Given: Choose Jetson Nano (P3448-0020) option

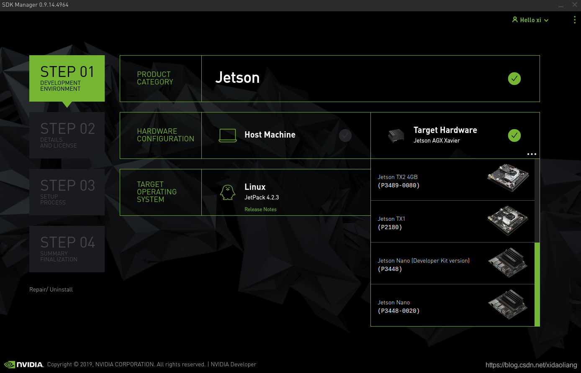Looking at the screenshot, I should point(452,305).
